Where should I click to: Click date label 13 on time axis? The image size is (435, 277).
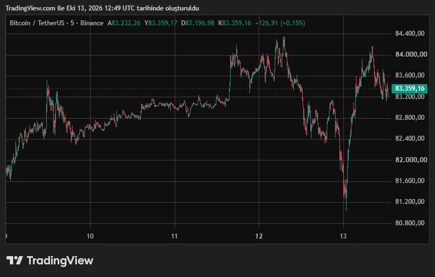(343, 236)
